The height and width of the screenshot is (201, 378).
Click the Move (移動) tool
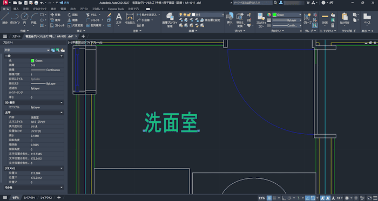point(56,15)
